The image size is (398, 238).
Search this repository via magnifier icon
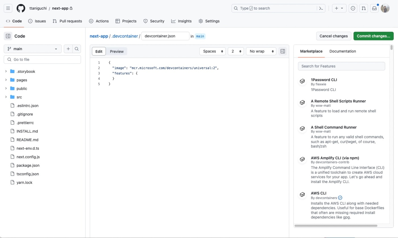point(77,49)
